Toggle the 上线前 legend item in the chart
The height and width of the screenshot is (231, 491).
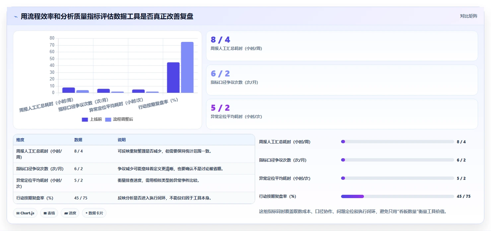(92, 119)
